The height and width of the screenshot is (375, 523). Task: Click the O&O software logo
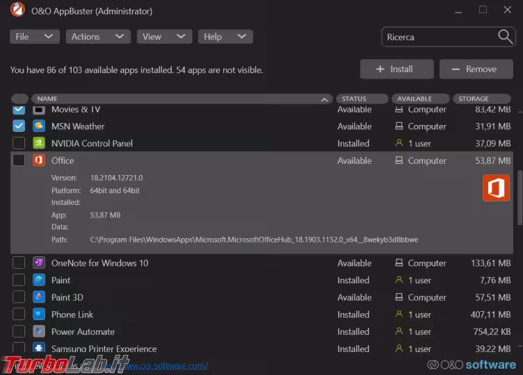(x=472, y=365)
